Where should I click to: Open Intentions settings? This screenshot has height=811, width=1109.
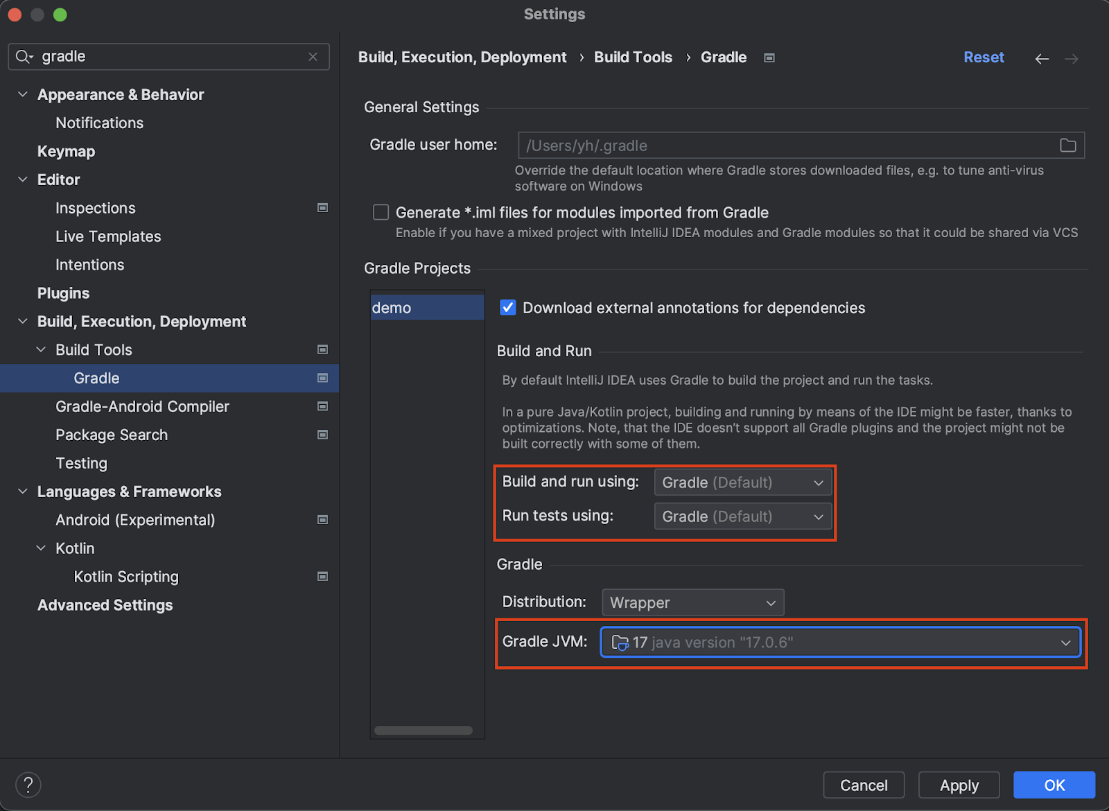pyautogui.click(x=90, y=265)
